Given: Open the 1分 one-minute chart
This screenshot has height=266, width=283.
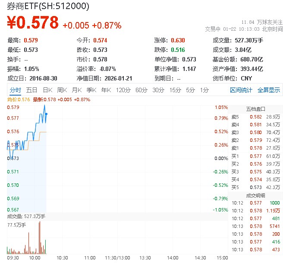Looking at the screenshot, I should tap(204, 90).
